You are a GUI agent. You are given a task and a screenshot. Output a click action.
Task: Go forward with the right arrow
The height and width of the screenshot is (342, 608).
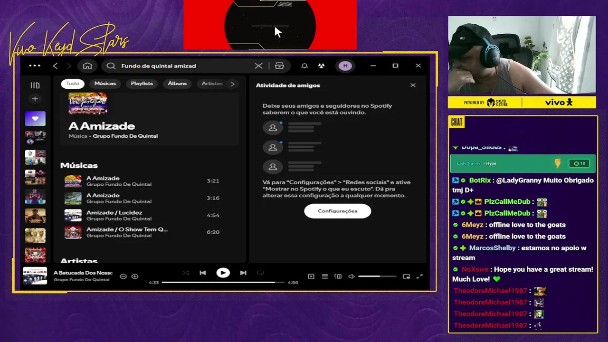pyautogui.click(x=69, y=66)
